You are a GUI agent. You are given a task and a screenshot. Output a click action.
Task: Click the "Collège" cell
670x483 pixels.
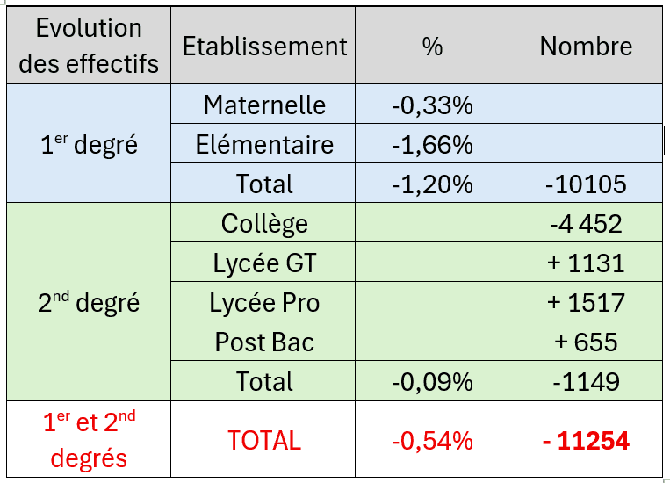click(x=264, y=224)
